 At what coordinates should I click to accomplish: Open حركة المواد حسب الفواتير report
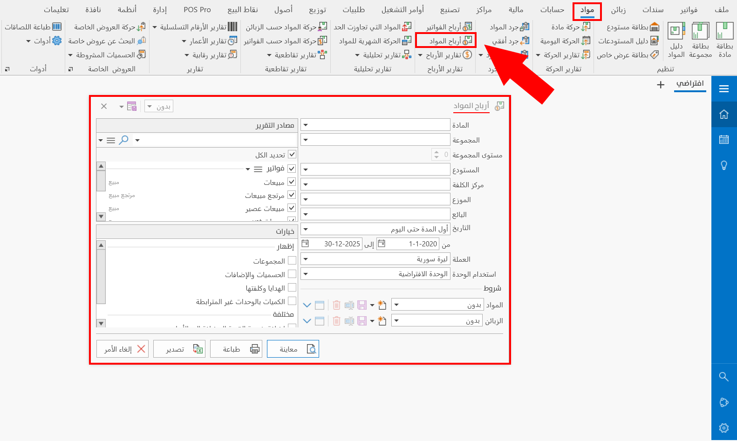(285, 41)
